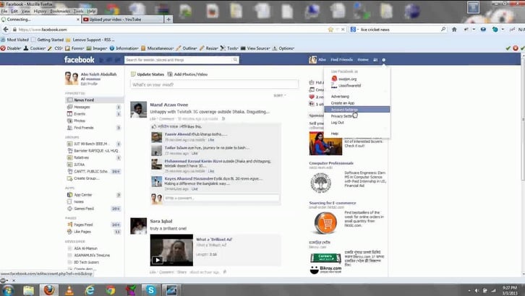Open Games Feed in the sidebar
525x296 pixels.
point(84,209)
